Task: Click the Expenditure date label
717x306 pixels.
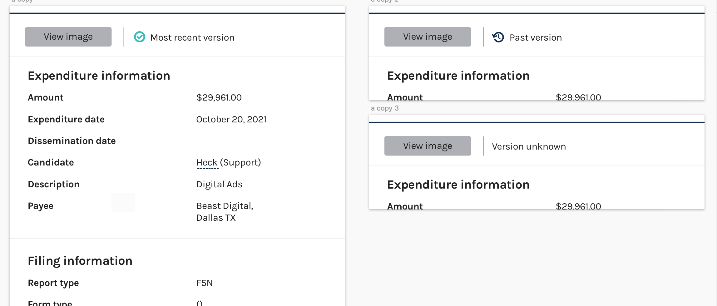Action: tap(66, 119)
